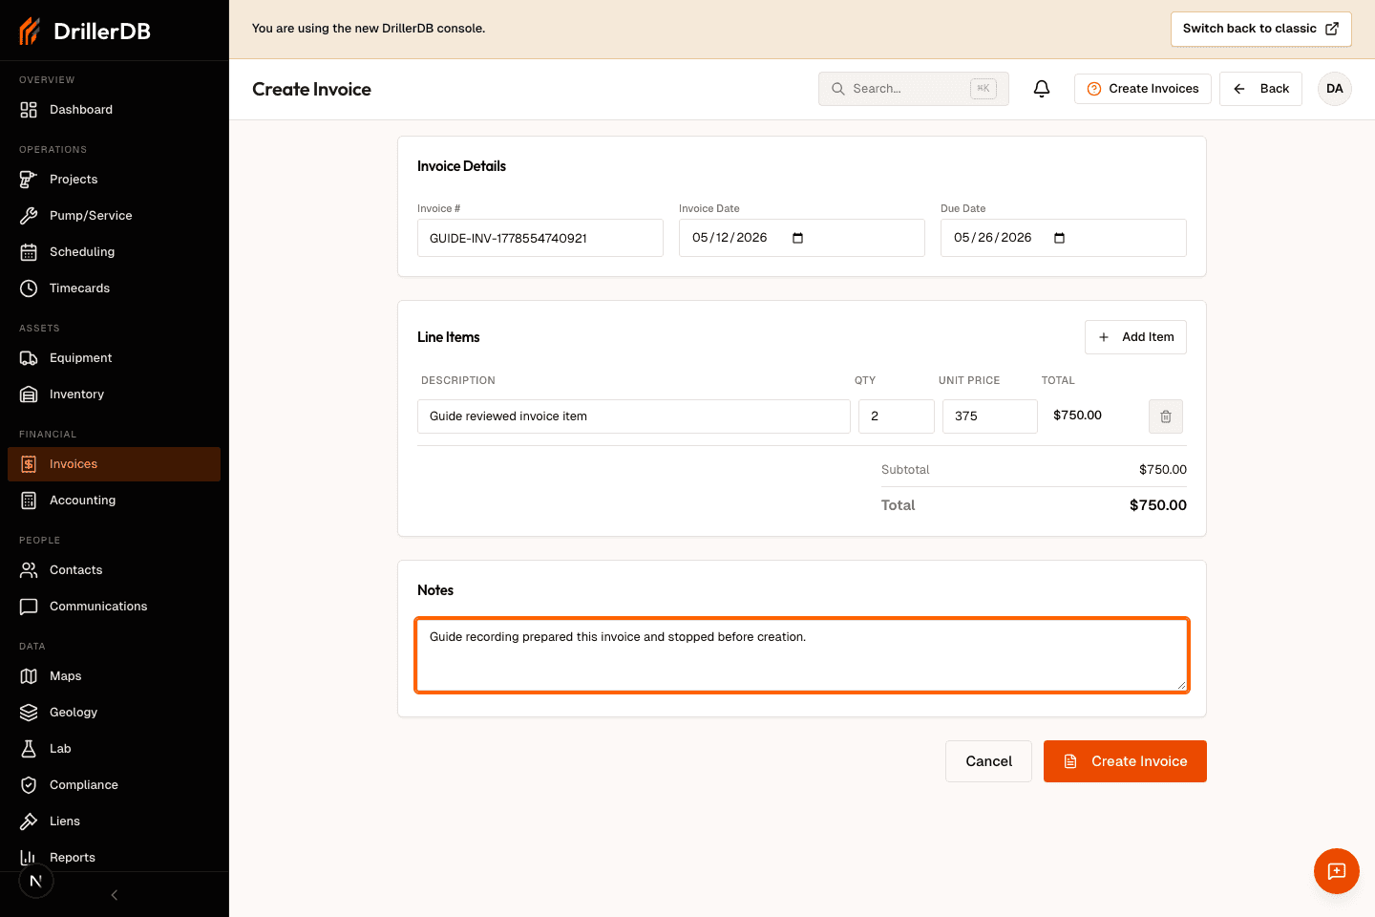
Task: Go to Projects menu item
Action: point(114,180)
